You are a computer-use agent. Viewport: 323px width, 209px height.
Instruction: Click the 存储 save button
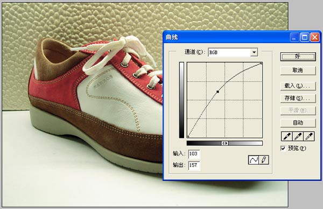298,99
